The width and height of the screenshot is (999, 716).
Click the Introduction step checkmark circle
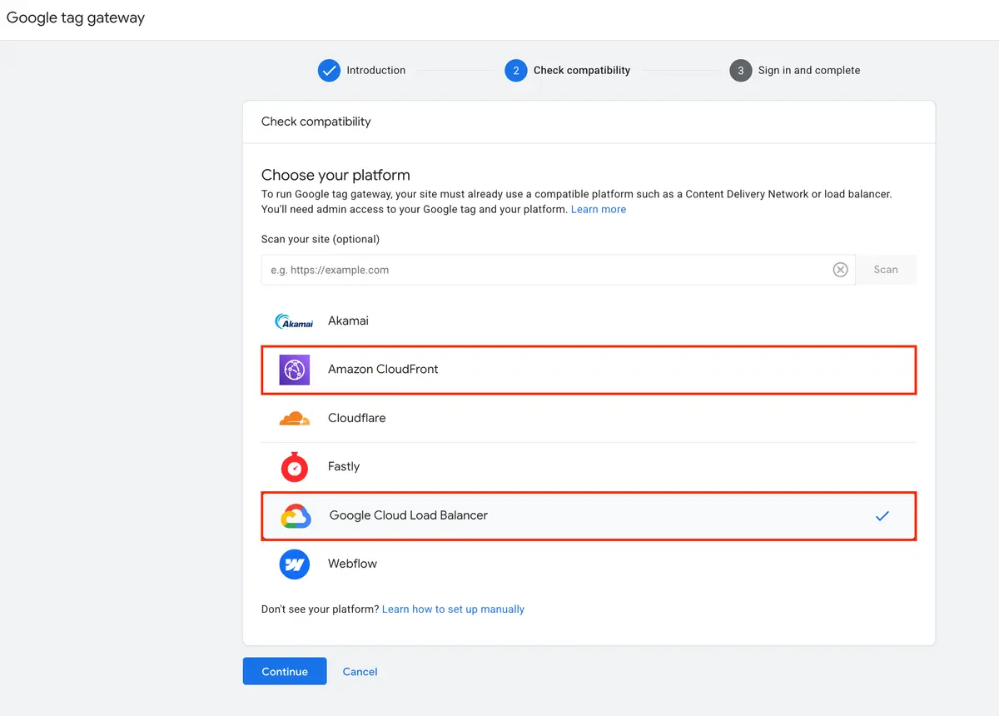(329, 71)
